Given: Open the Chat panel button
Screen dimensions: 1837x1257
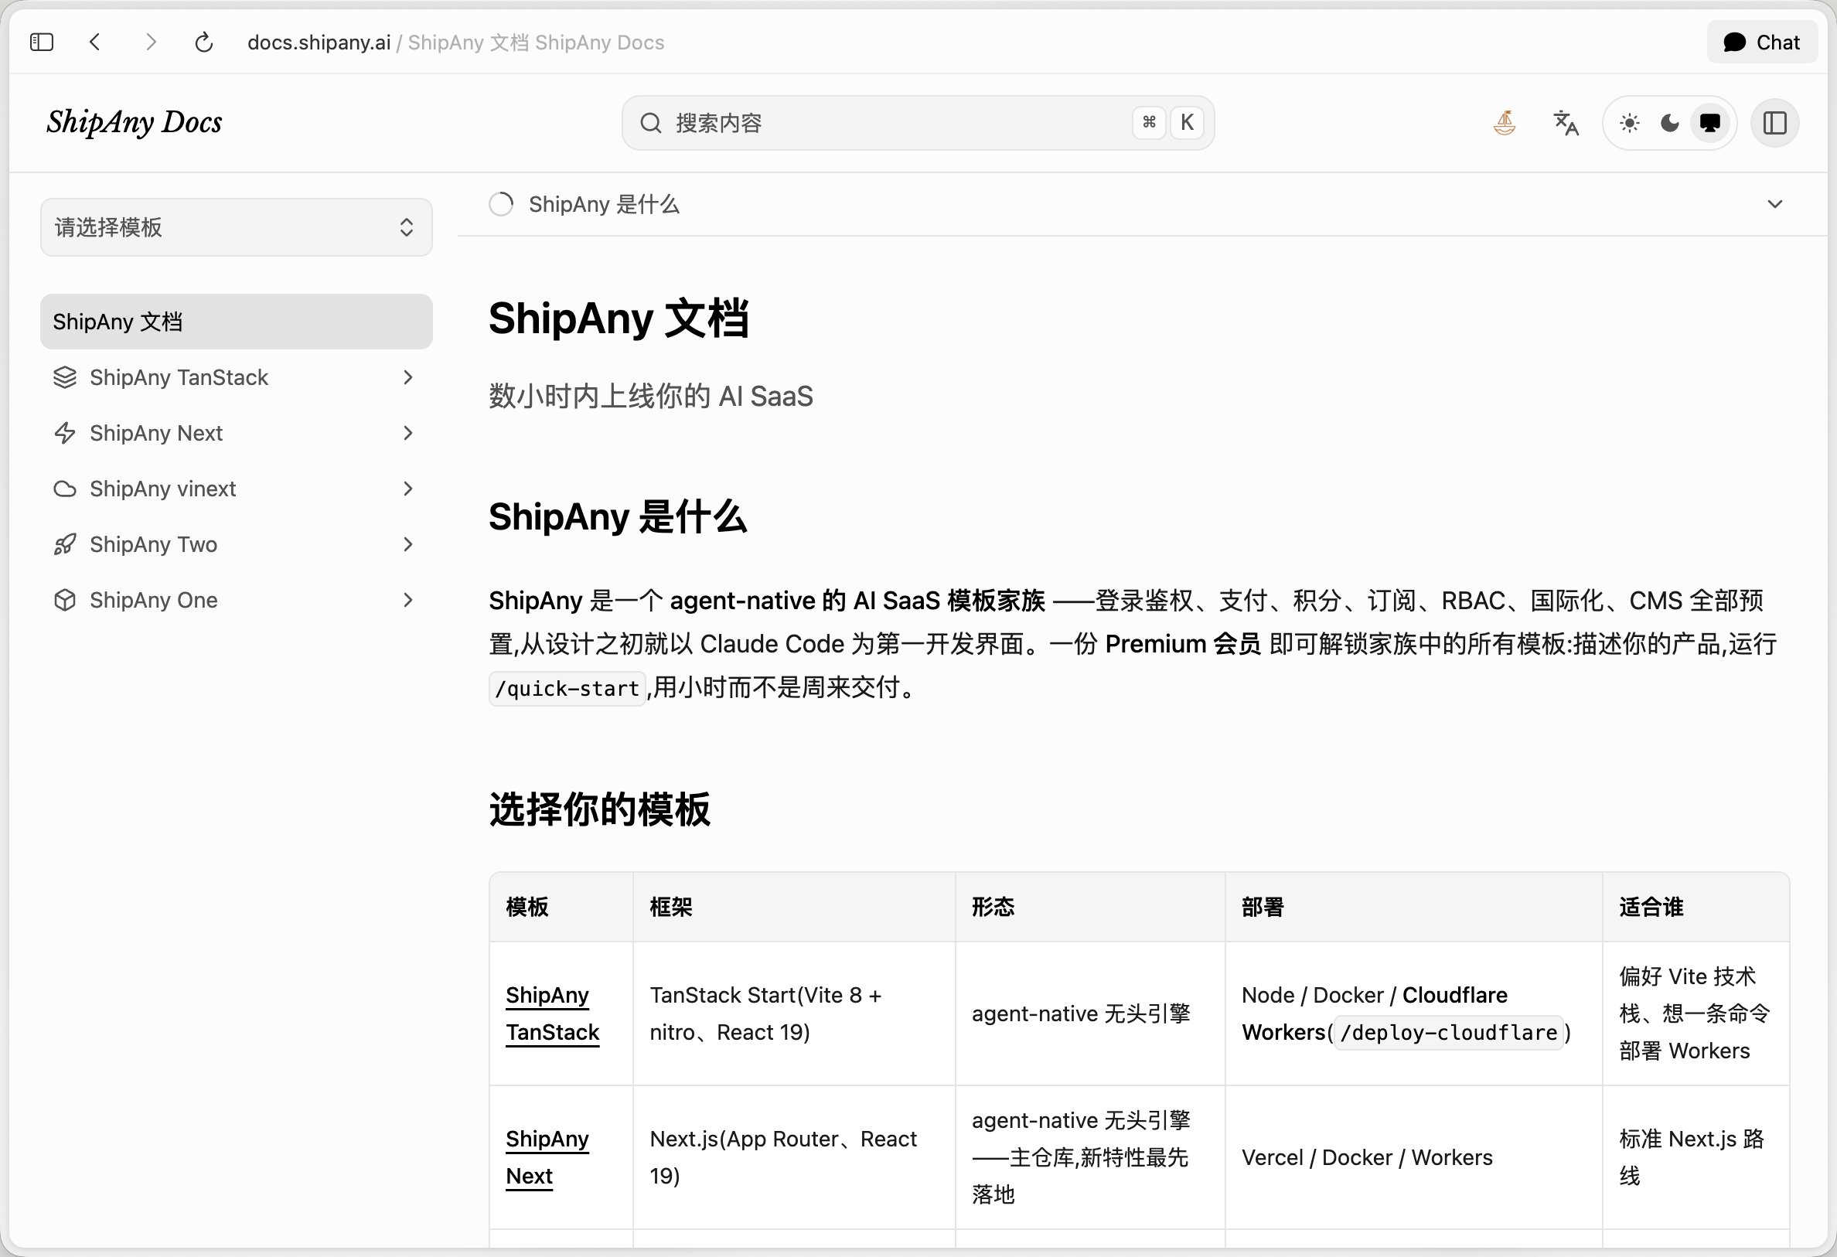Looking at the screenshot, I should (1762, 42).
